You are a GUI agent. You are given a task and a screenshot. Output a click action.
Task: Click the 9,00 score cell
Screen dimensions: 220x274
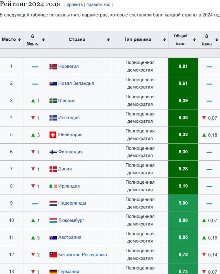183,203
